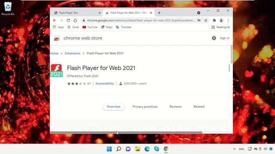Screen dimensions: 275x154
Task: Open a new Chrome tab
Action: coord(159,13)
